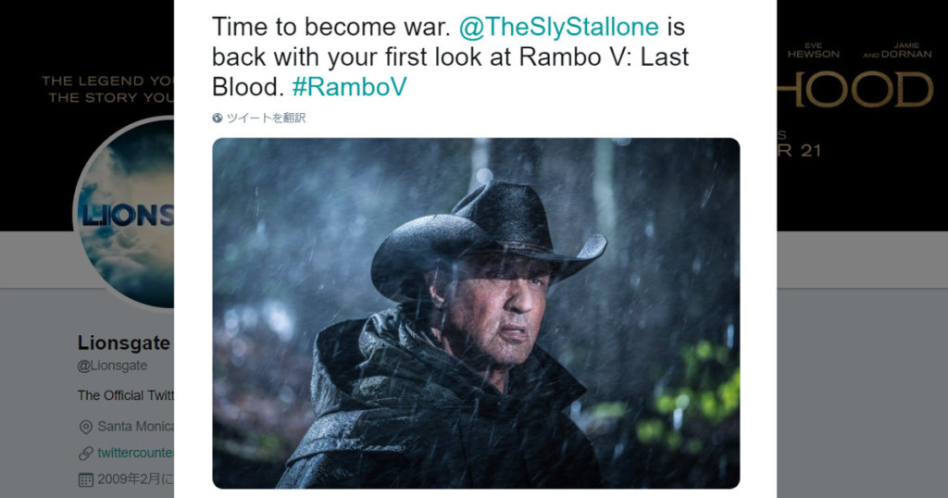This screenshot has height=498, width=948.
Task: Open the @TheSlyStallone mention link
Action: 558,27
